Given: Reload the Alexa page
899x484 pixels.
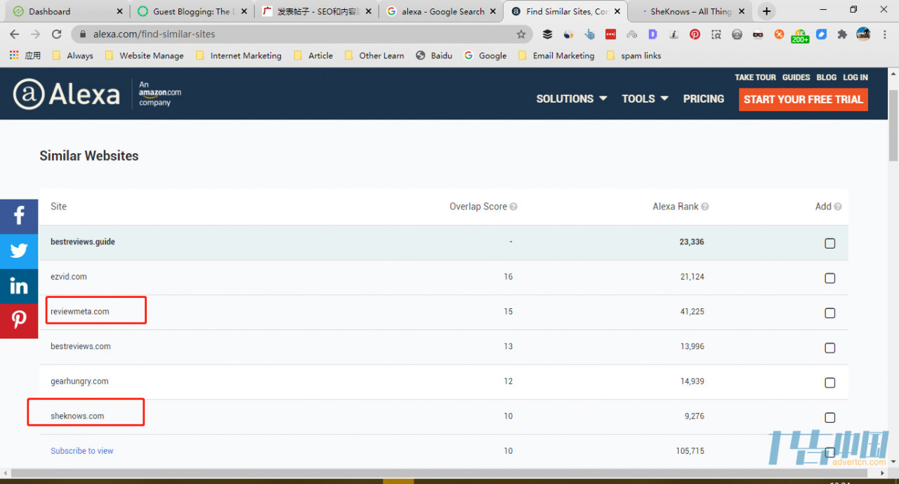Looking at the screenshot, I should (57, 34).
